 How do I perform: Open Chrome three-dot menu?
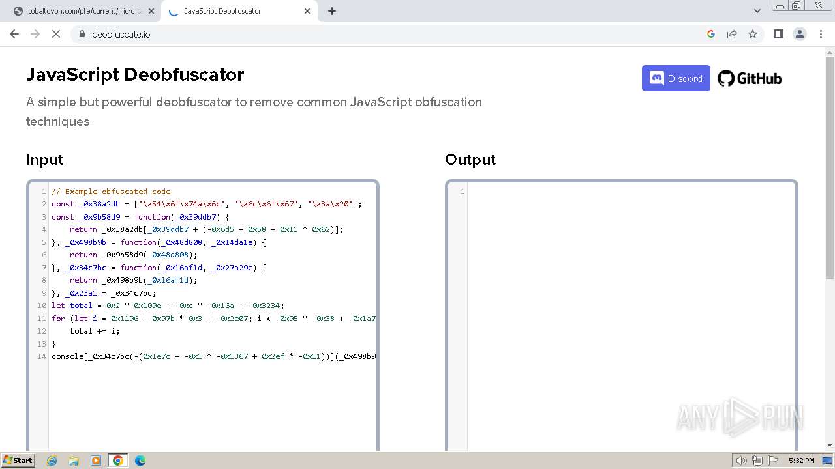click(x=821, y=34)
